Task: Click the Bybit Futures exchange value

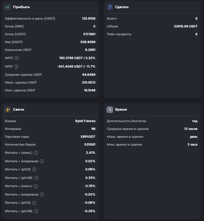Action: [85, 121]
